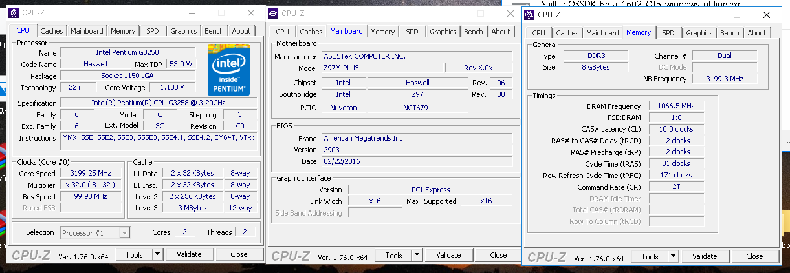Click Validate button in the Memory window

705,257
